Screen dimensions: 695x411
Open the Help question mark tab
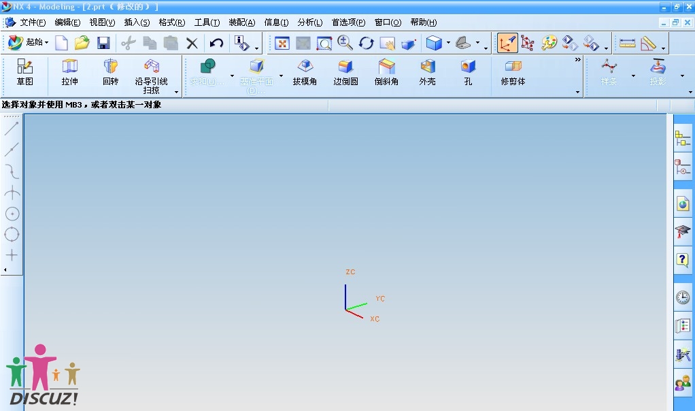[x=683, y=260]
